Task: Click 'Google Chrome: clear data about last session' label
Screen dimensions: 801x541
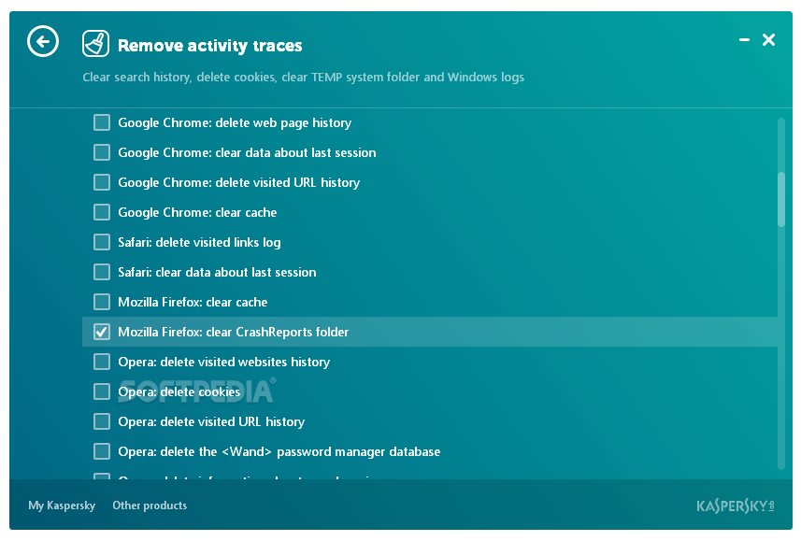Action: pos(247,152)
